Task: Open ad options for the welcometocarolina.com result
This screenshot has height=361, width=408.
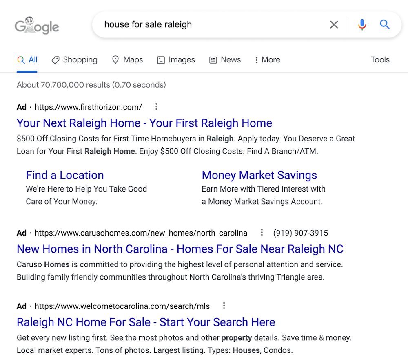Action: coord(224,305)
